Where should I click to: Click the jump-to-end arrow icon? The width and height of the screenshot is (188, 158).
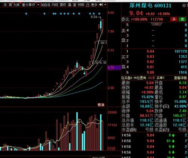tap(101, 5)
